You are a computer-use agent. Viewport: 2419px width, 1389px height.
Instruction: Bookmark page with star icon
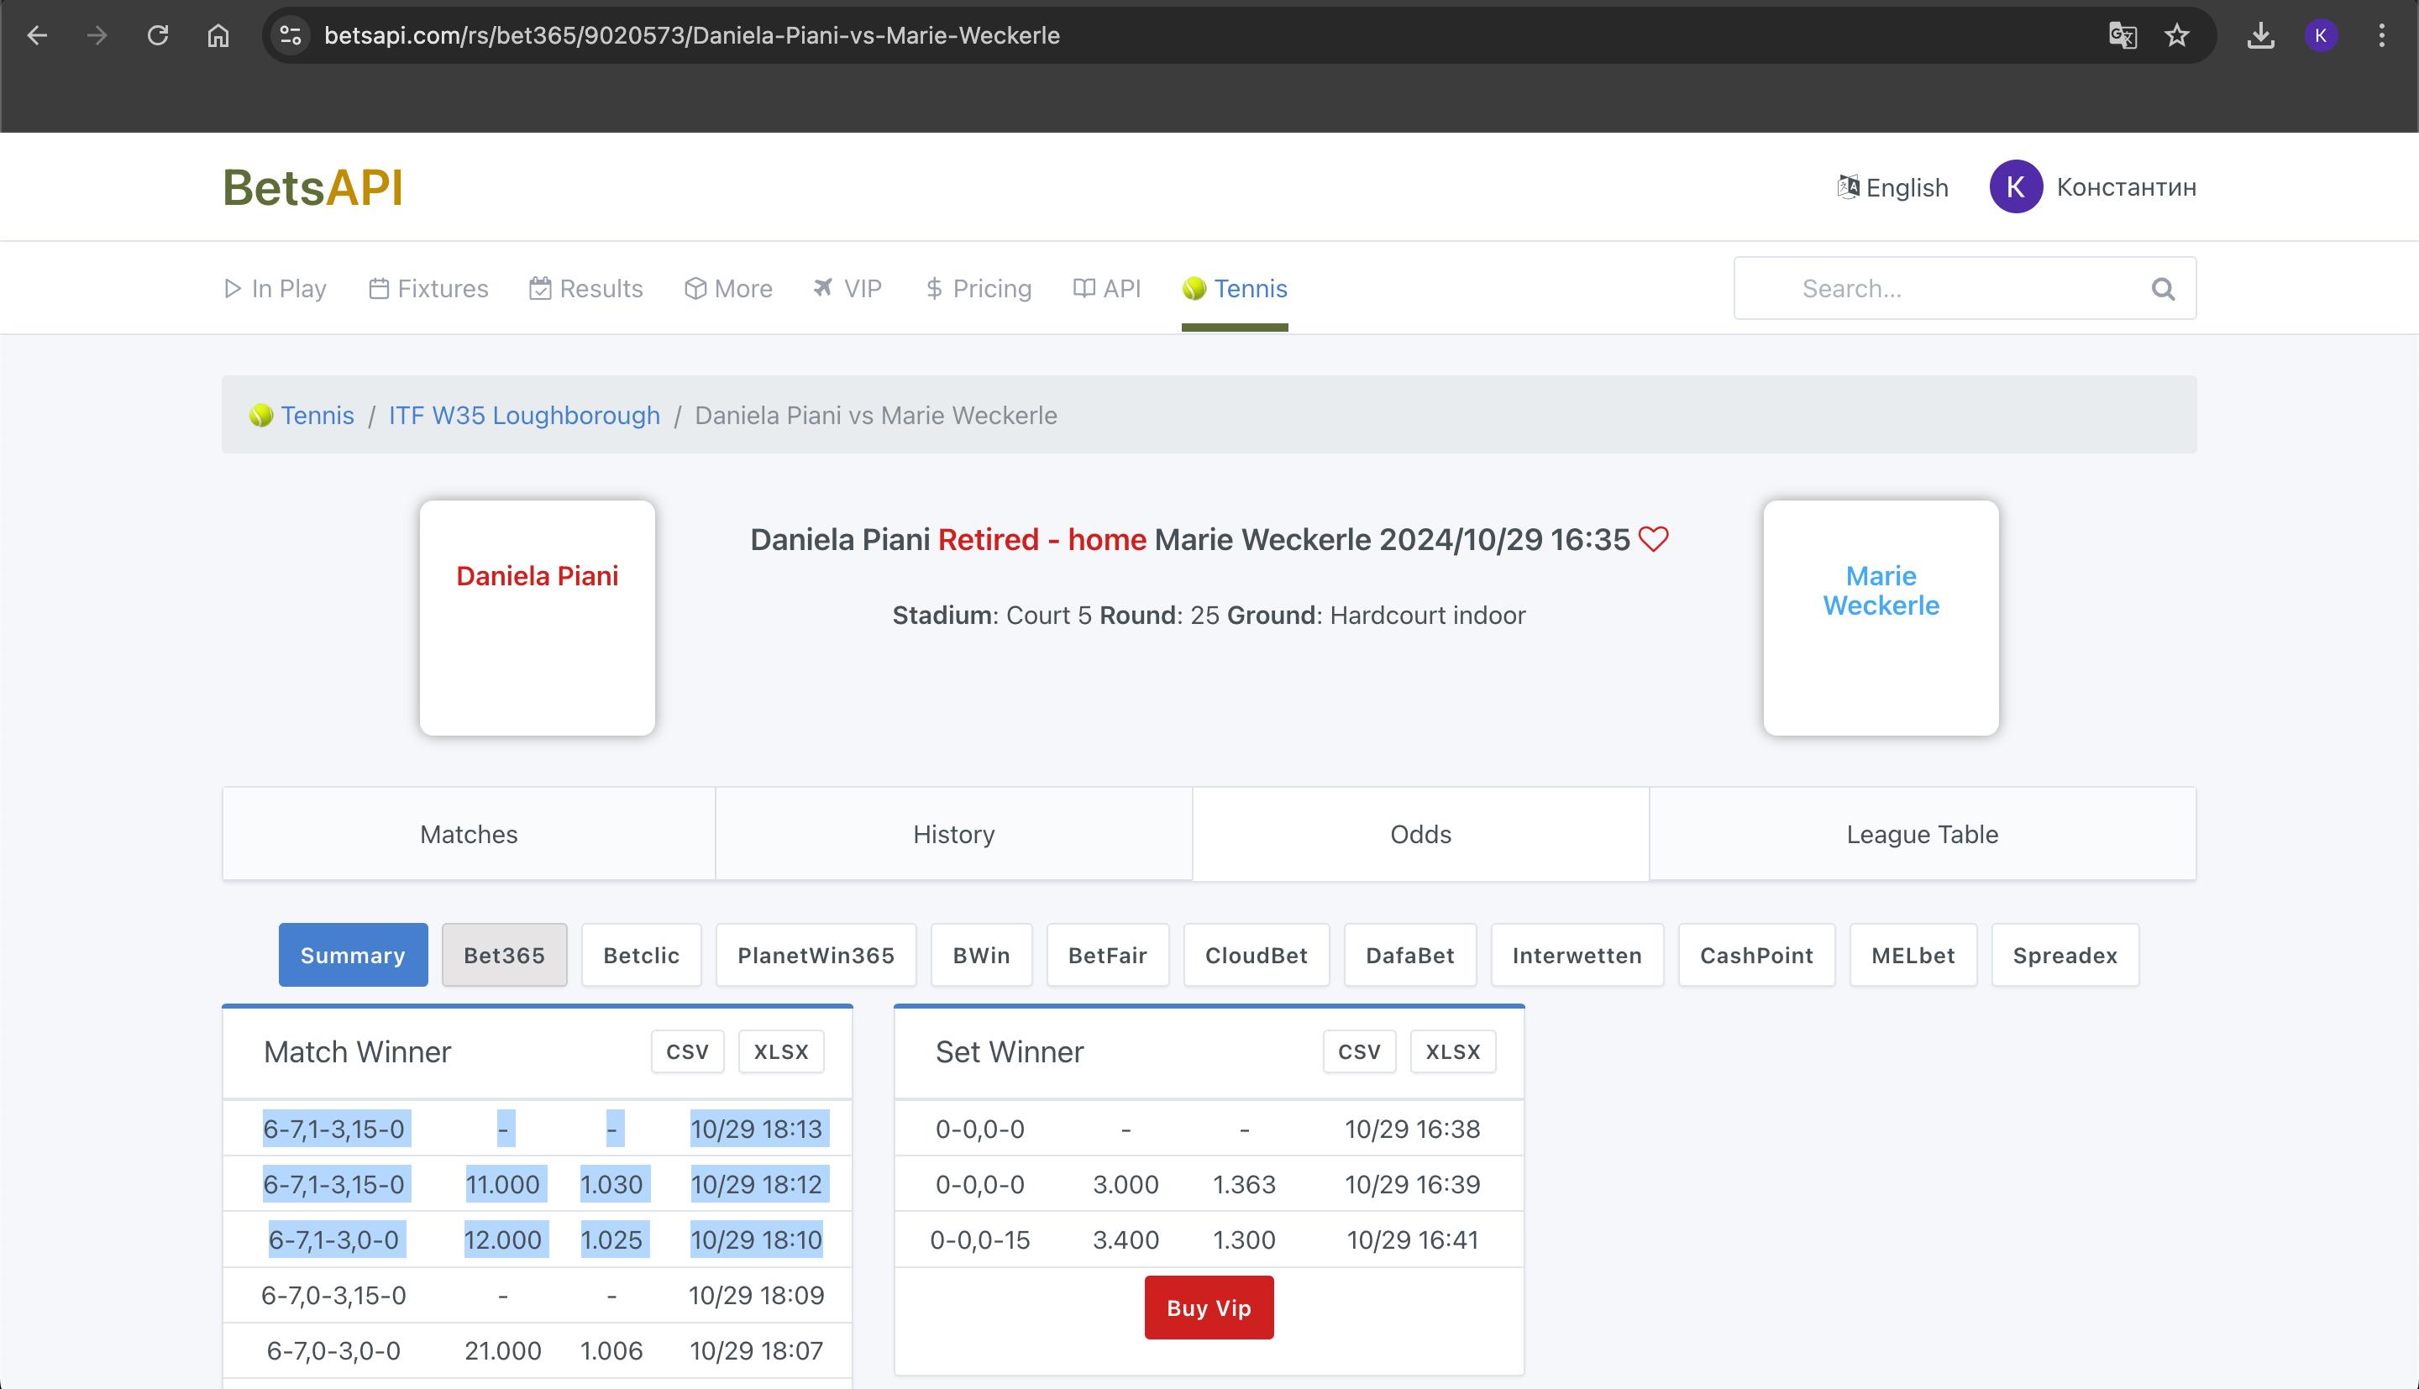click(2175, 35)
